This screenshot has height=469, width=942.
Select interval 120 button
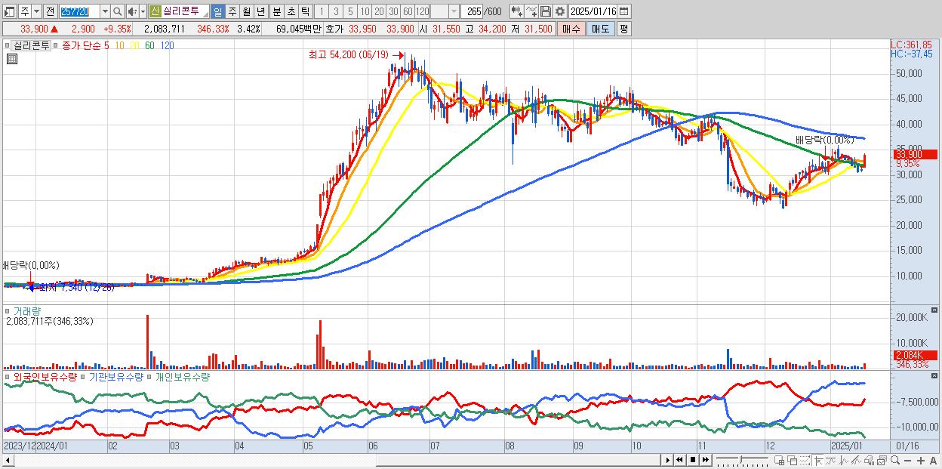(423, 11)
